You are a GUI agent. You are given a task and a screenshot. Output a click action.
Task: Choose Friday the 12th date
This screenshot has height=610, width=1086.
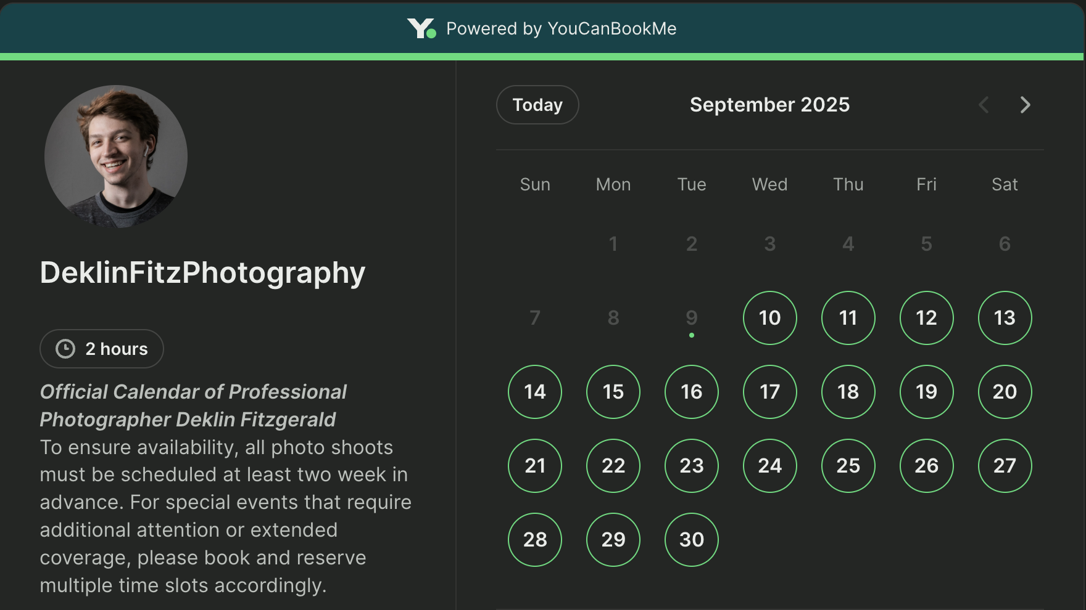(926, 318)
